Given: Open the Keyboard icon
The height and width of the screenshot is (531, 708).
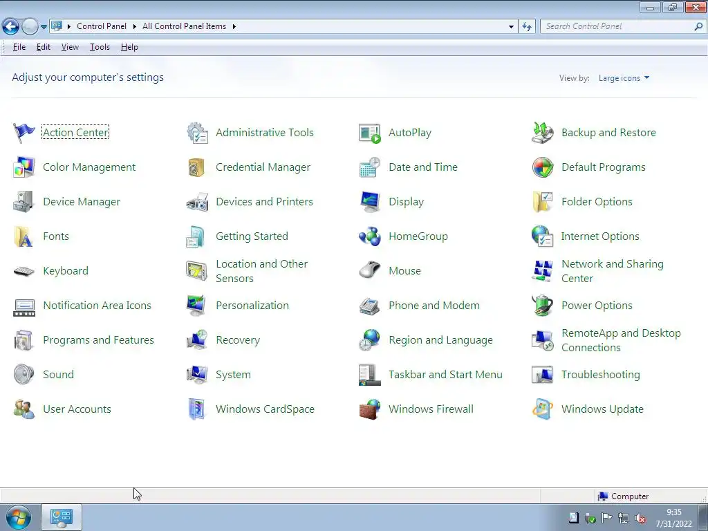Looking at the screenshot, I should [x=24, y=271].
